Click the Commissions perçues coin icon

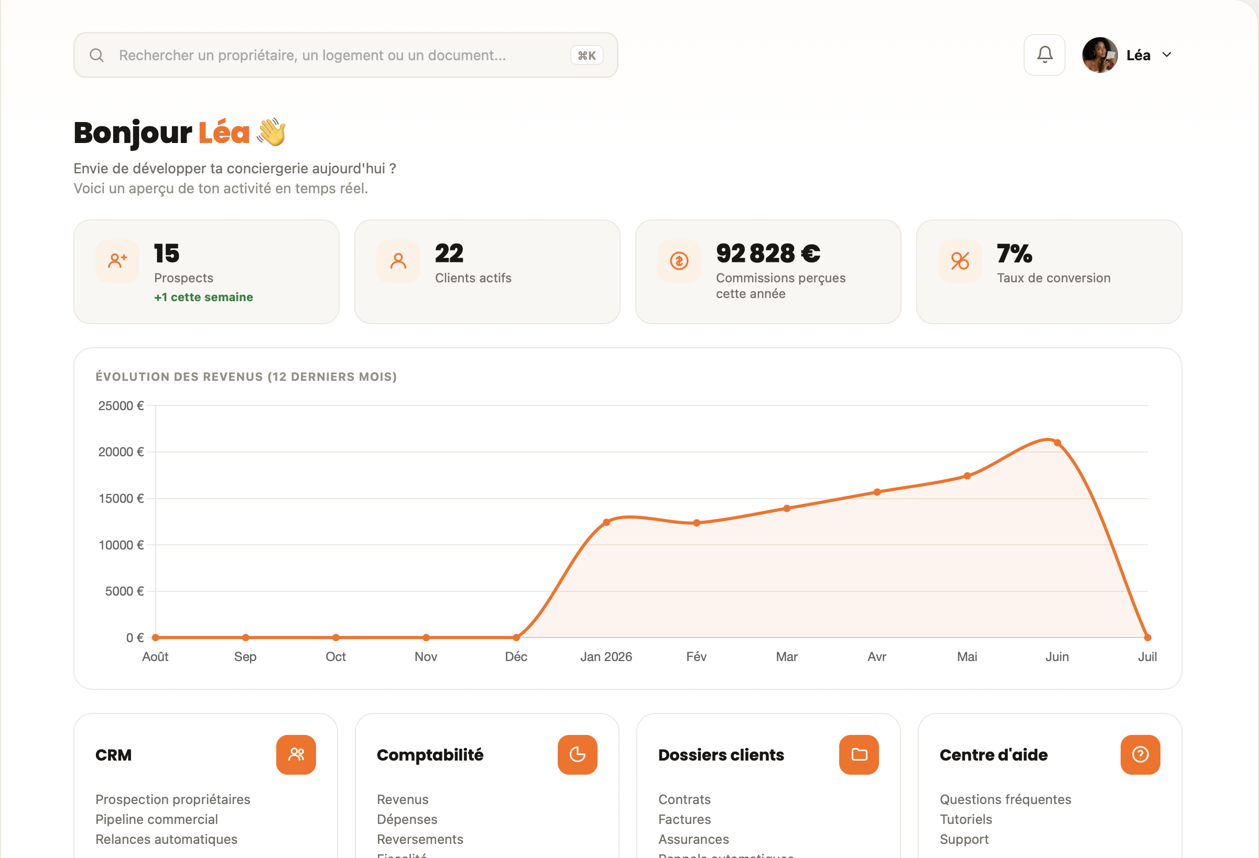click(679, 261)
